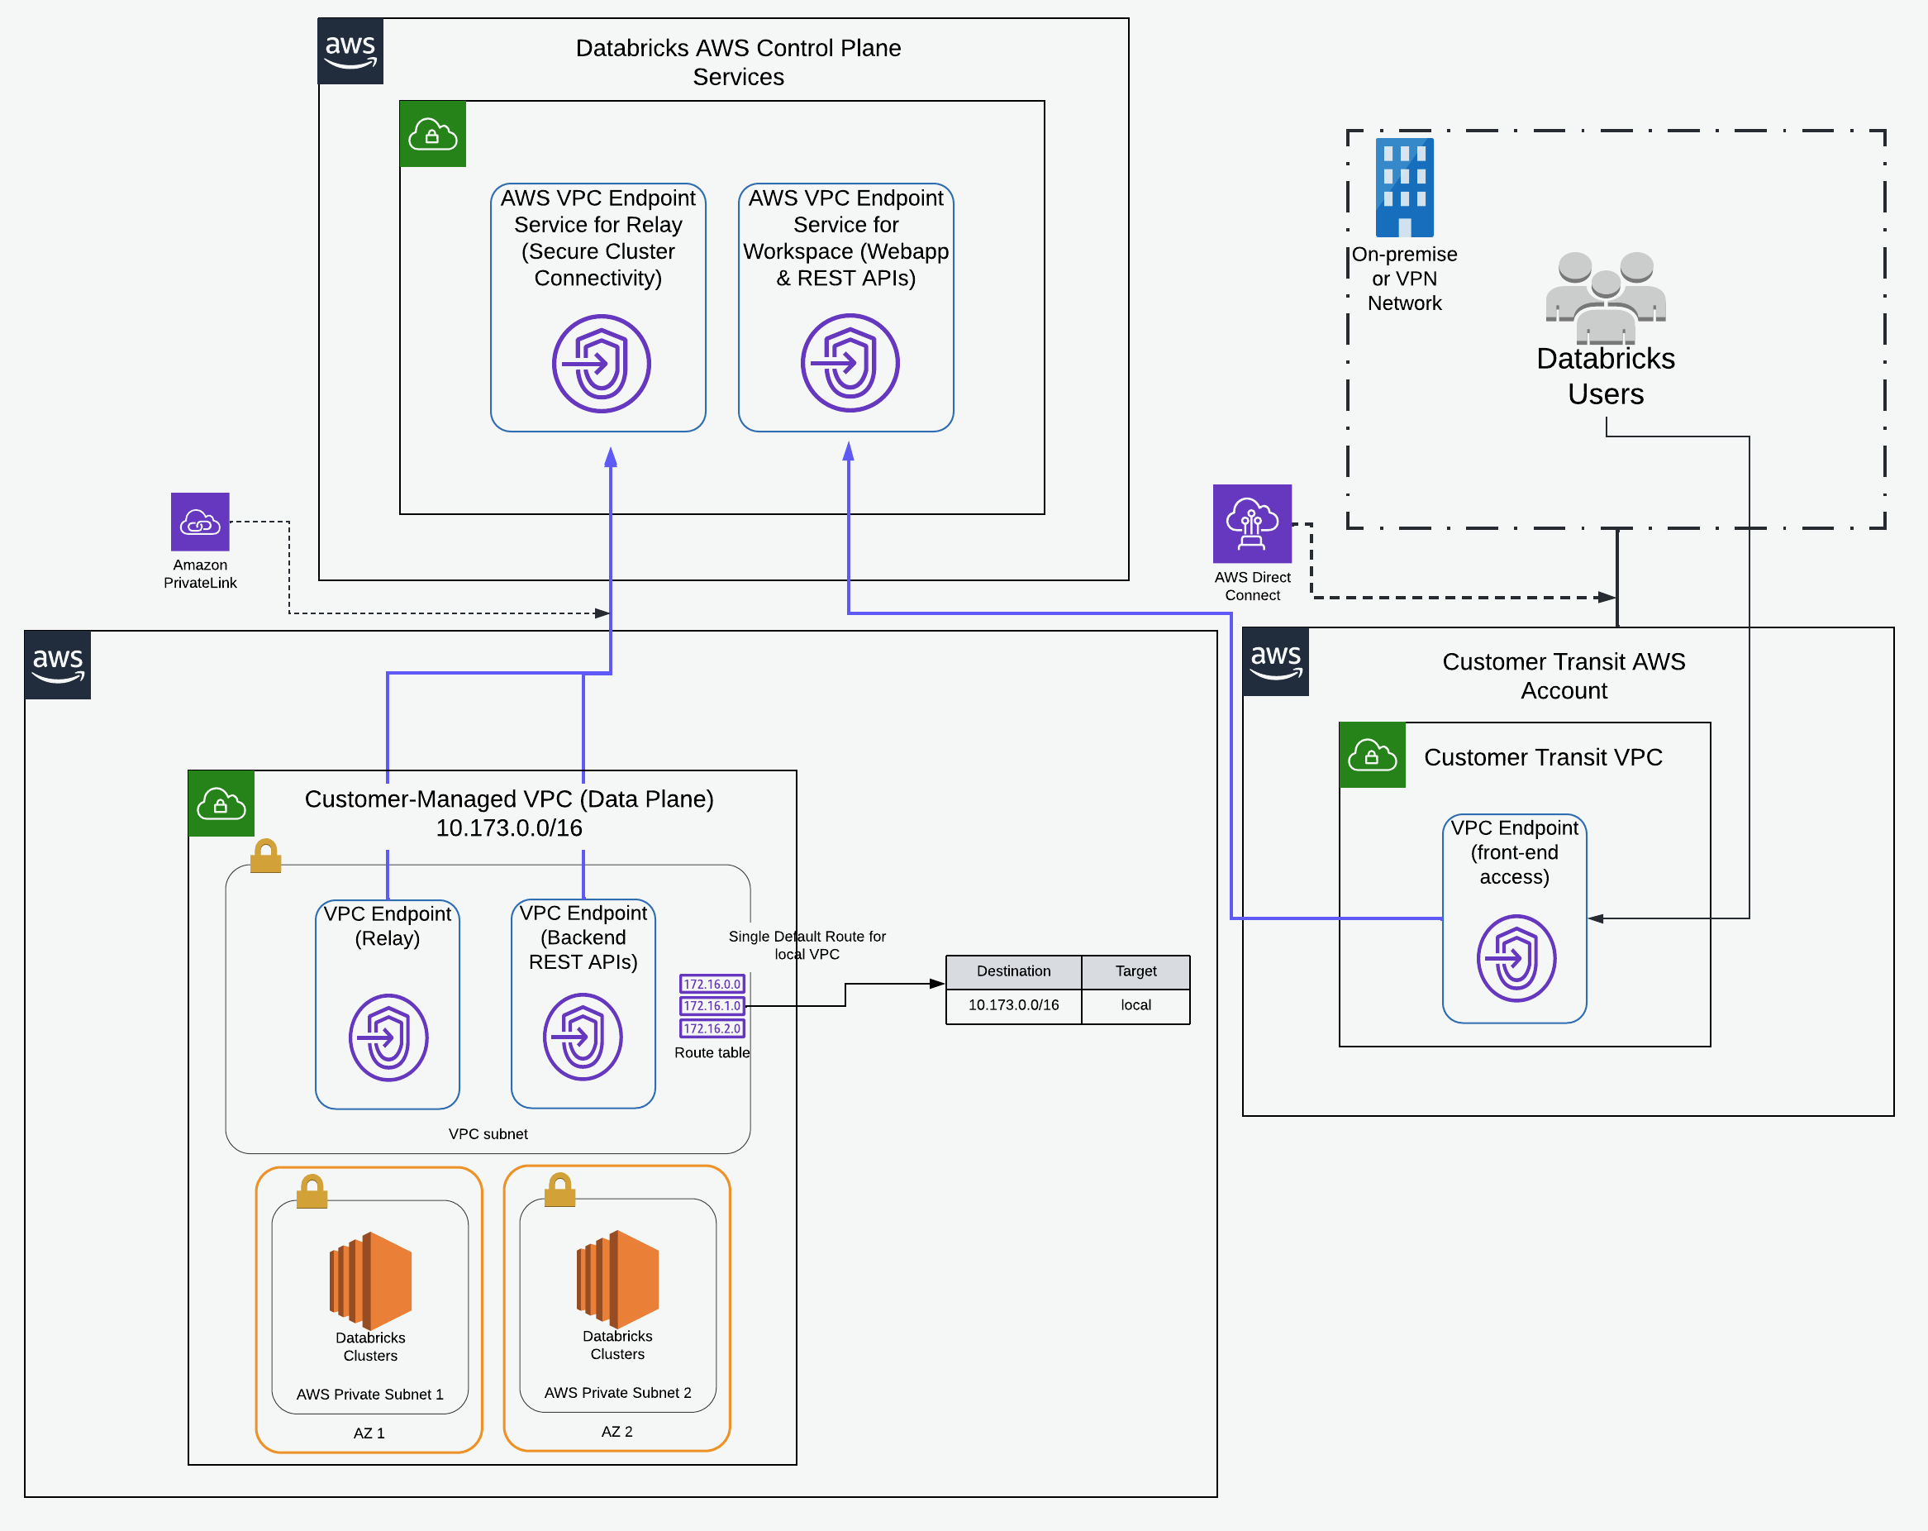Screen dimensions: 1928x1531
Task: Click the Route table icon
Action: click(712, 1006)
